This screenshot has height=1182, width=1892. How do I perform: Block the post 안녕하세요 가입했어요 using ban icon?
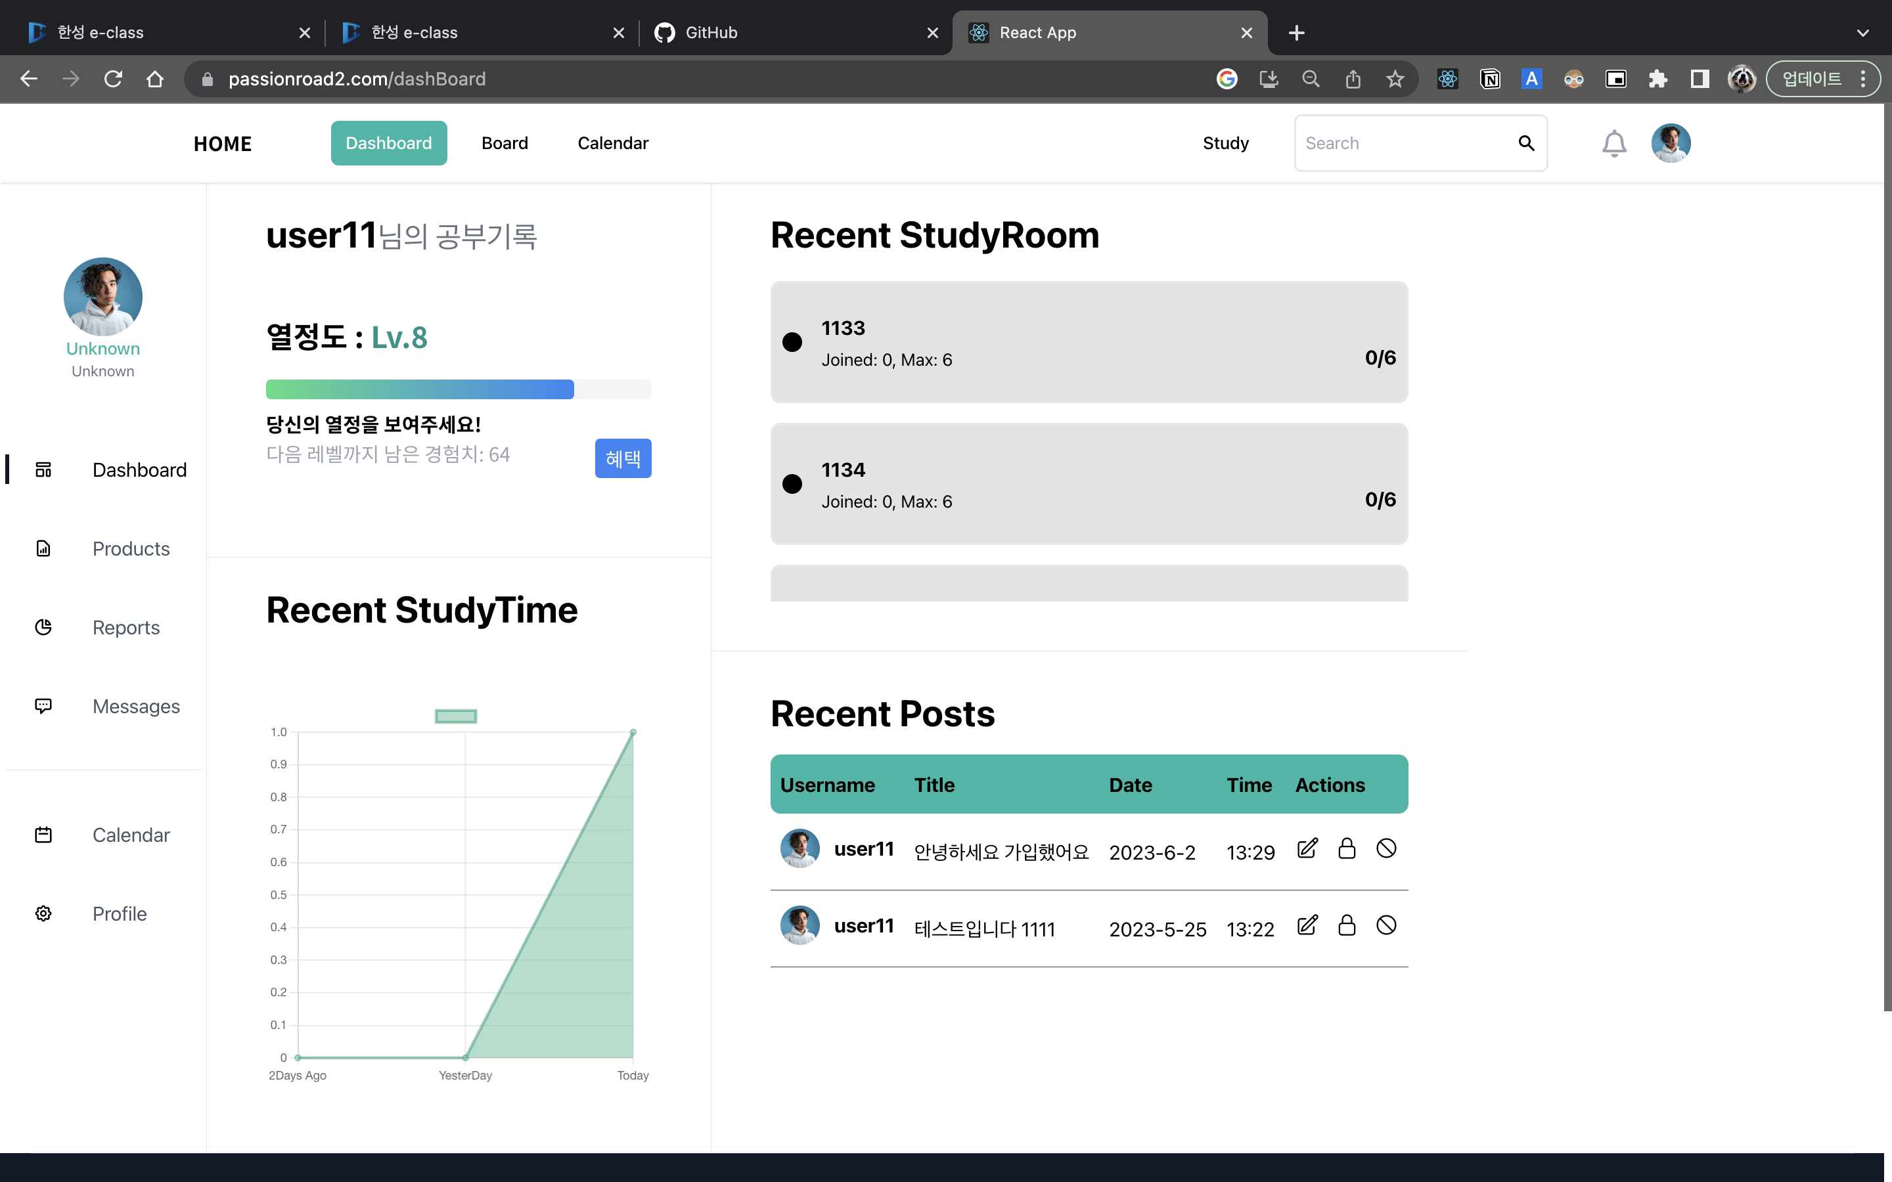point(1386,849)
